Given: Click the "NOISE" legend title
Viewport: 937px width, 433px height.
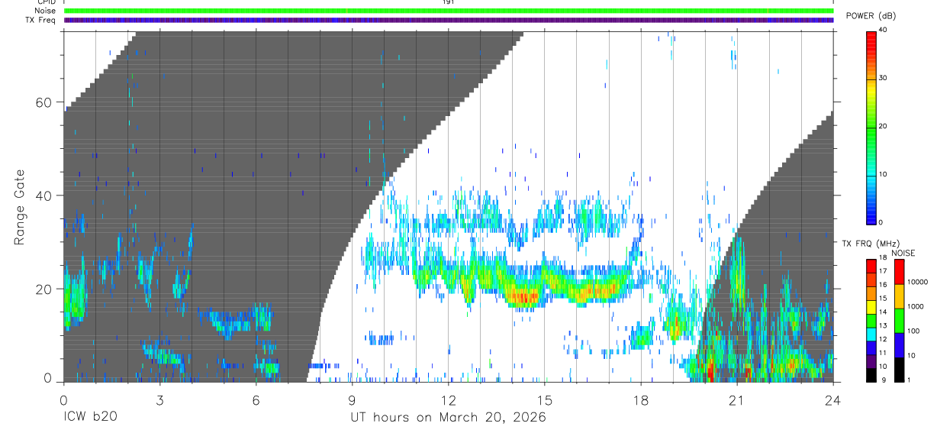Looking at the screenshot, I should [x=903, y=253].
